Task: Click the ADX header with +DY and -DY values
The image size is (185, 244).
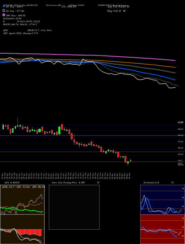Action: click(23, 187)
